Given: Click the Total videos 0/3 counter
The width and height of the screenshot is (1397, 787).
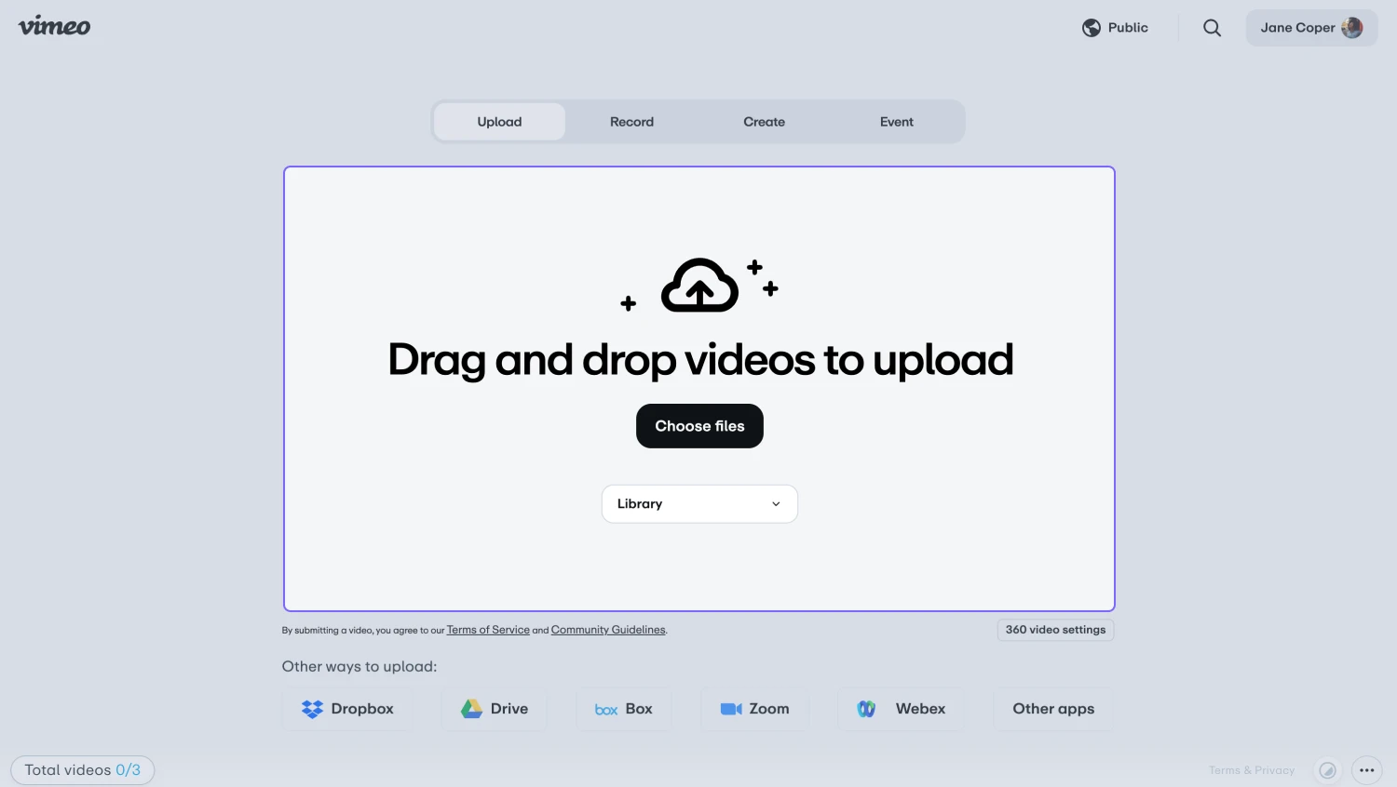Looking at the screenshot, I should pyautogui.click(x=83, y=770).
